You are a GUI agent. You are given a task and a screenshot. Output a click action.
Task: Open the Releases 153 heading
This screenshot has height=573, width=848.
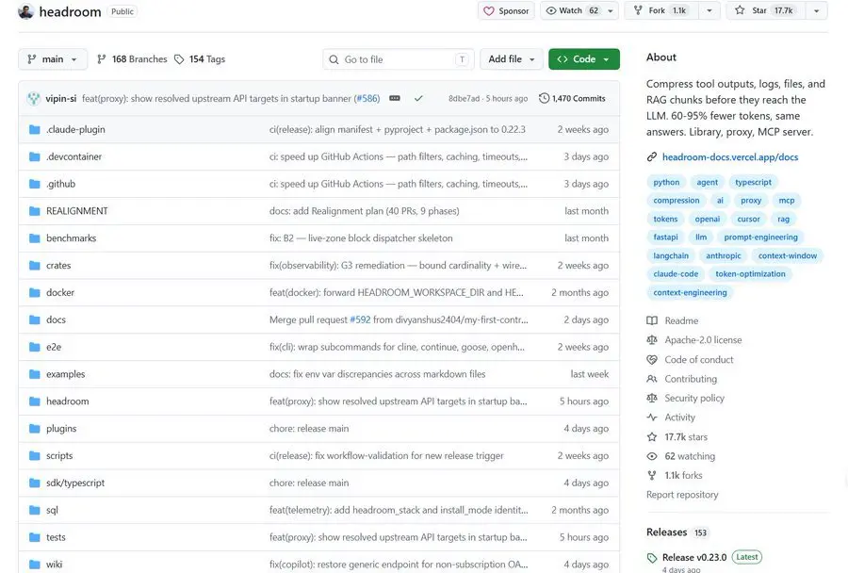[677, 532]
